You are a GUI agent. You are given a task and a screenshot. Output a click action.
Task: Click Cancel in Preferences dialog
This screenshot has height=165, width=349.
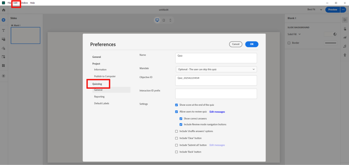click(x=236, y=44)
